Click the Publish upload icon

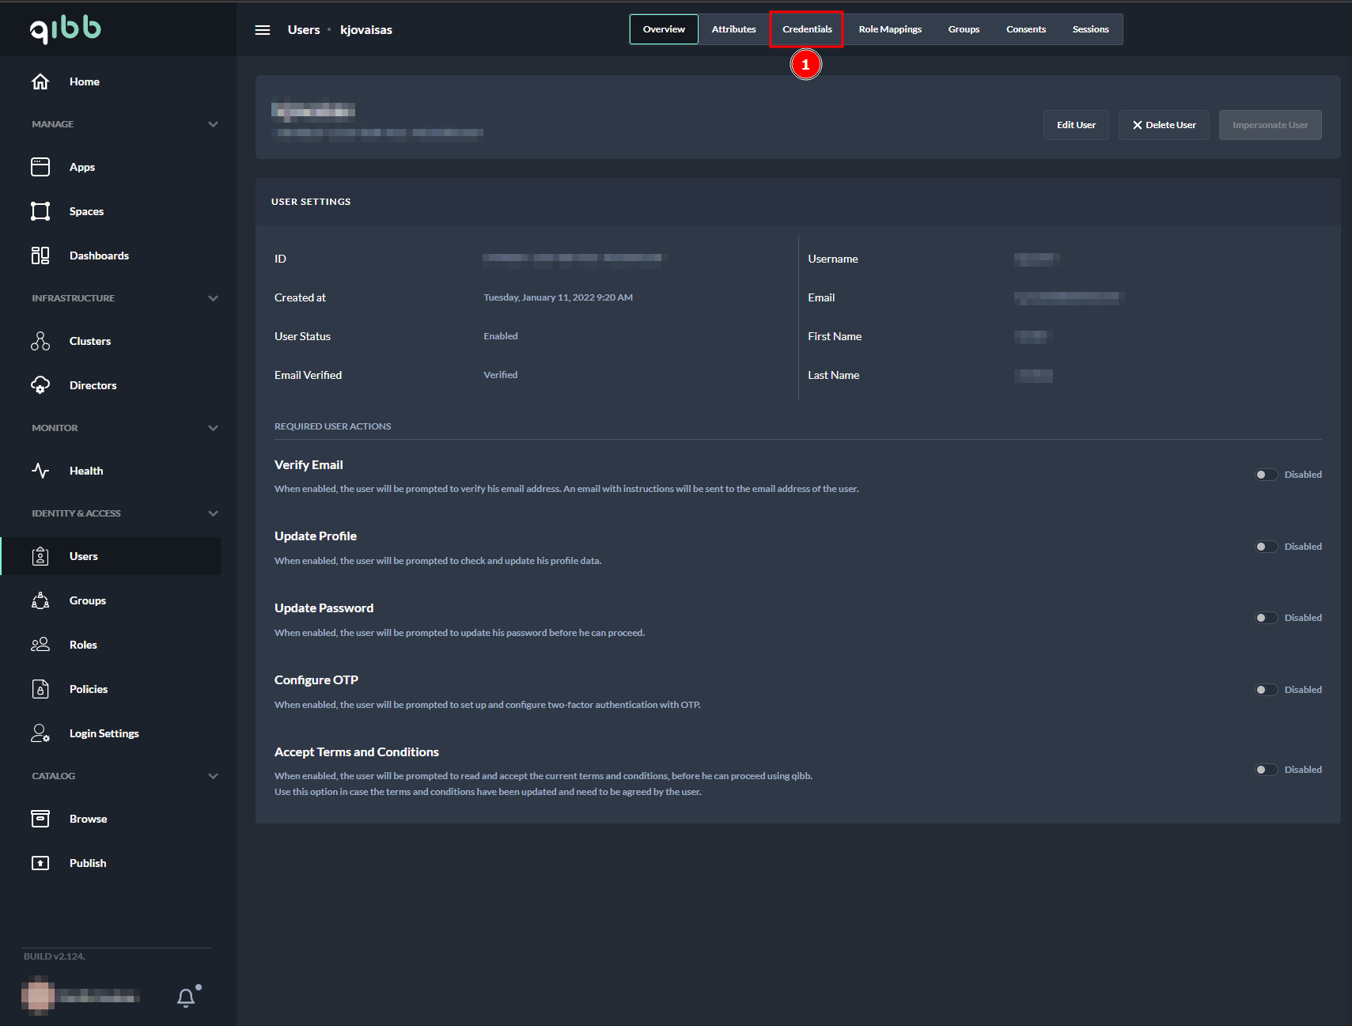tap(40, 863)
